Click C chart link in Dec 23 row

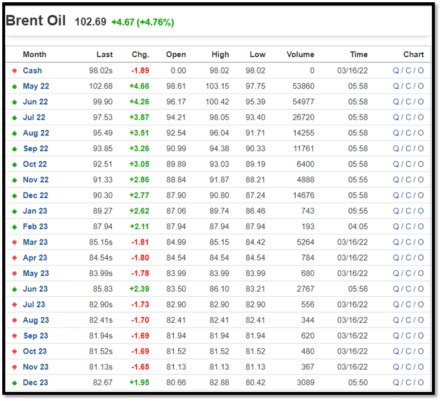click(409, 382)
